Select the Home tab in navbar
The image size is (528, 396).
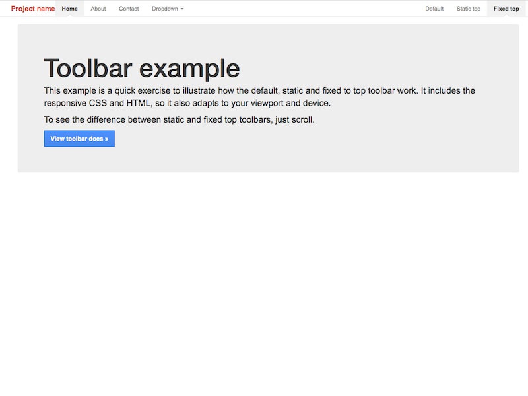(x=69, y=9)
